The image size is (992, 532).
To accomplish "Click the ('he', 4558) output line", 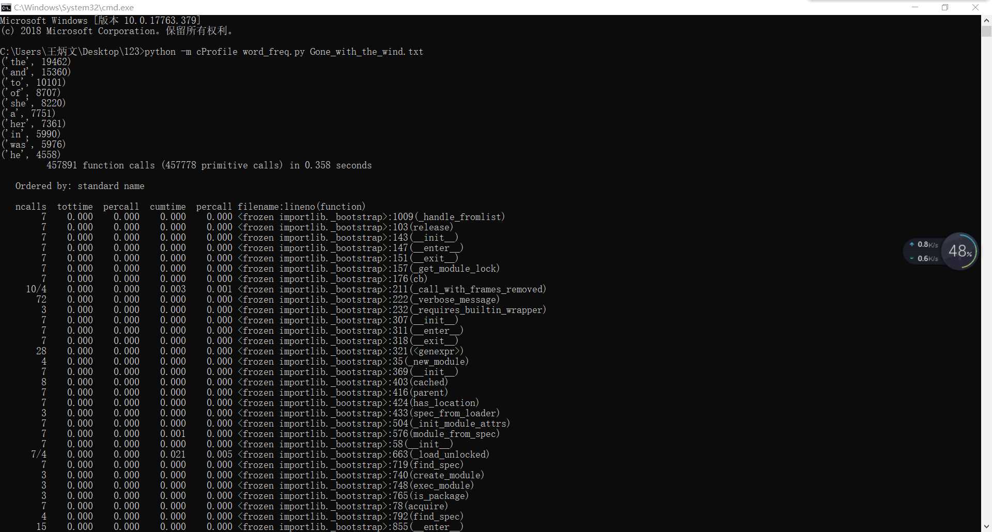I will pyautogui.click(x=30, y=155).
